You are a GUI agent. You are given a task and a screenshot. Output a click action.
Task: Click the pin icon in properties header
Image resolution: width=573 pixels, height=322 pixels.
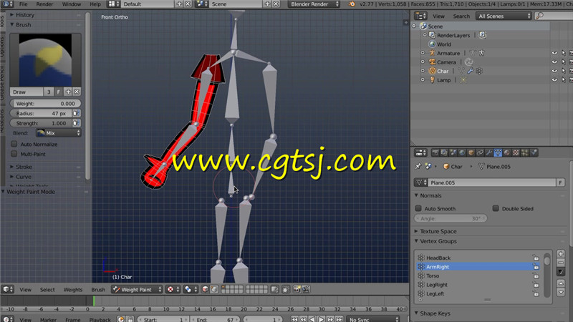click(x=418, y=167)
